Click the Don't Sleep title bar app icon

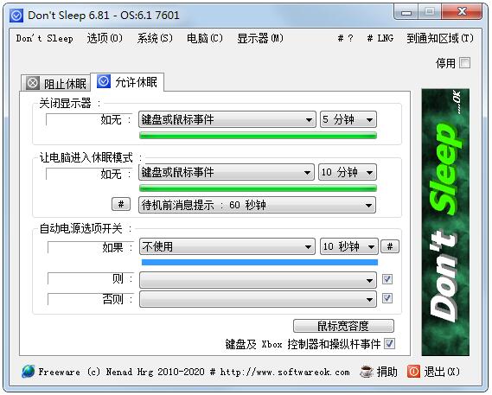(x=16, y=16)
